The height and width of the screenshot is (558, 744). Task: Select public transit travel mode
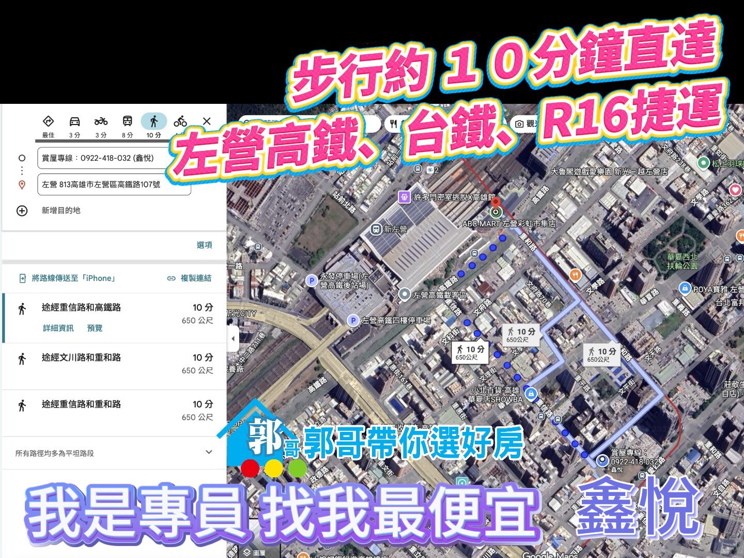[x=127, y=122]
